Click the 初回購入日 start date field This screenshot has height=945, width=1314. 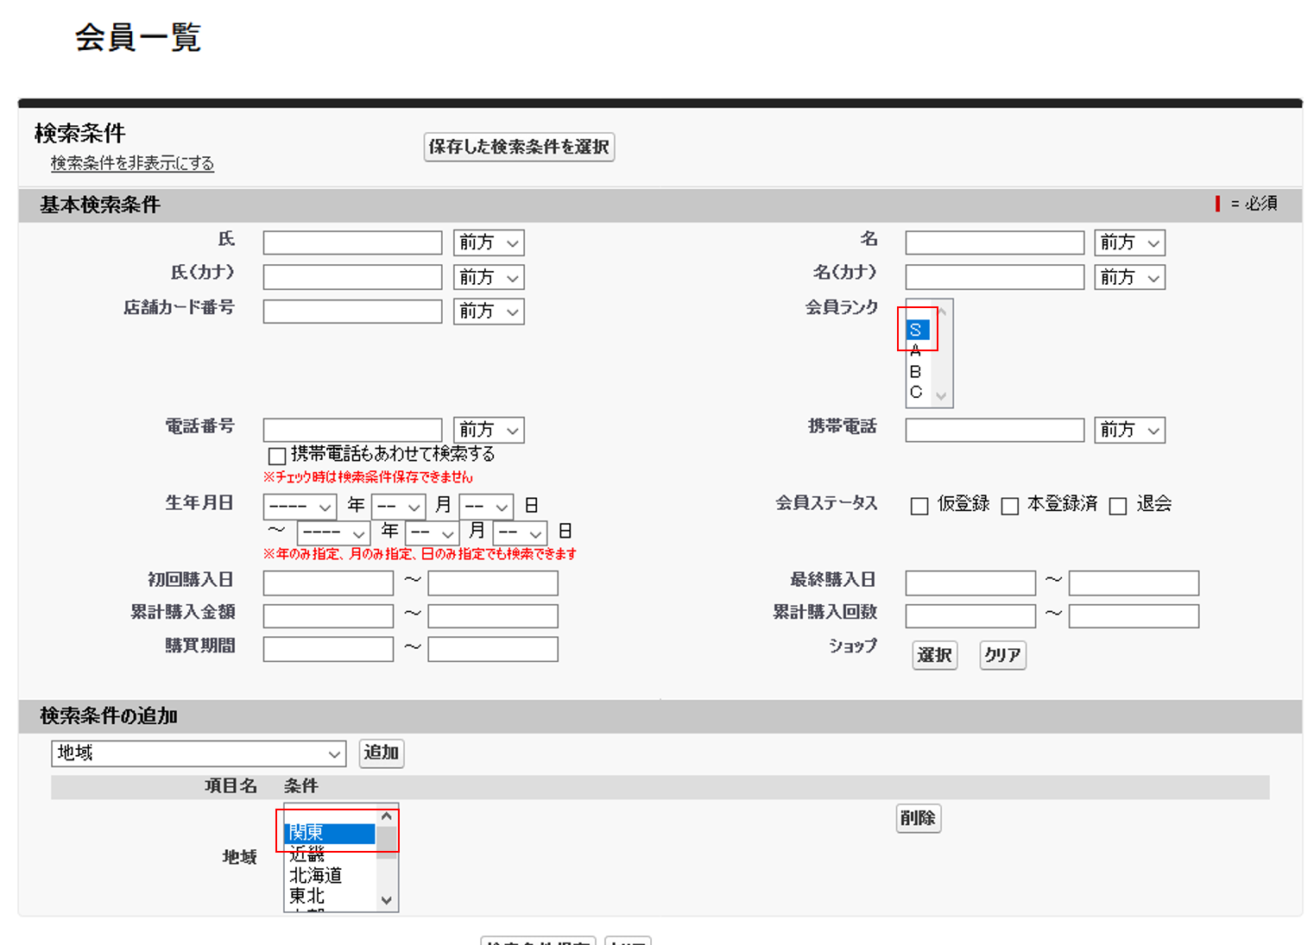[x=328, y=583]
